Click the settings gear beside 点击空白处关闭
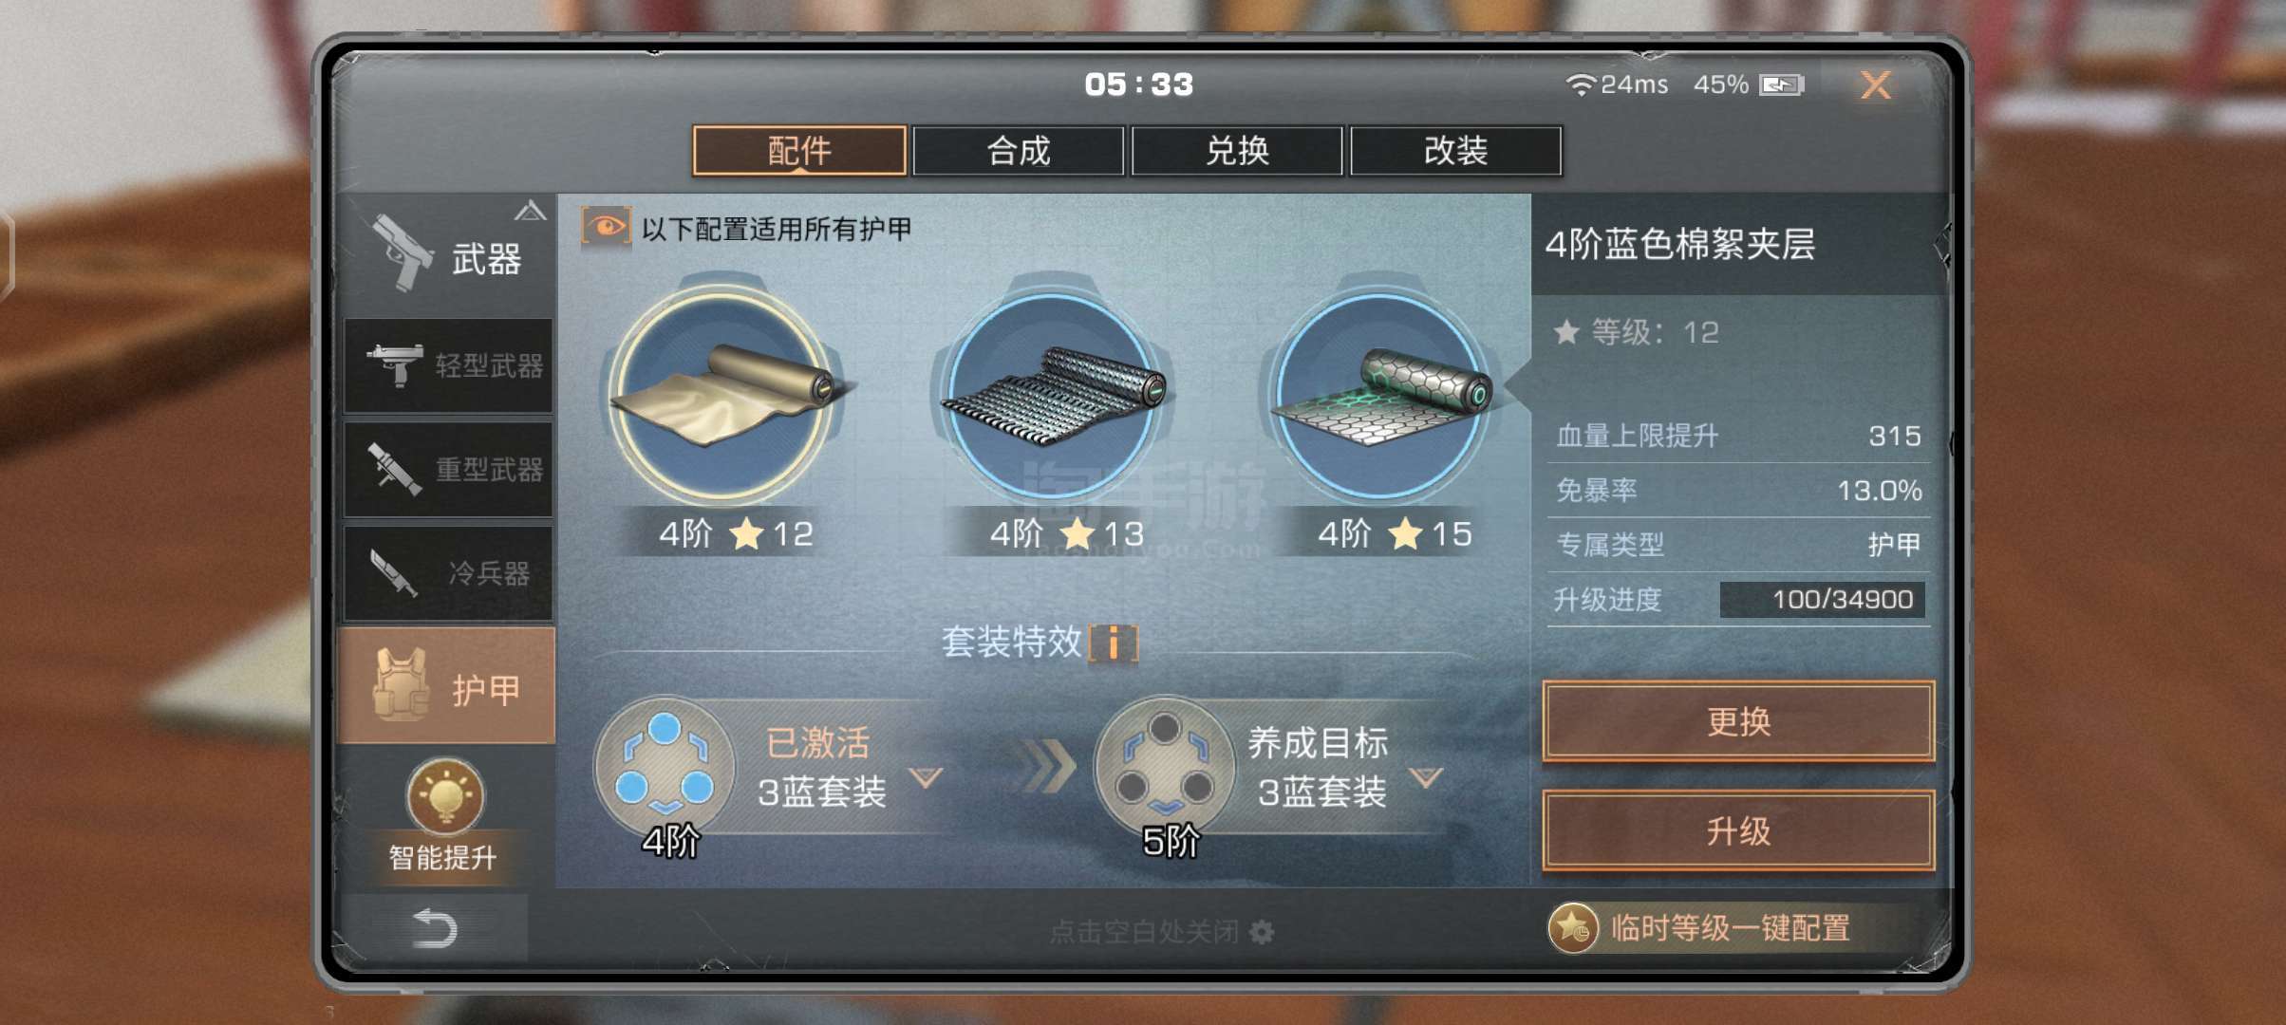Image resolution: width=2286 pixels, height=1025 pixels. 1262,932
